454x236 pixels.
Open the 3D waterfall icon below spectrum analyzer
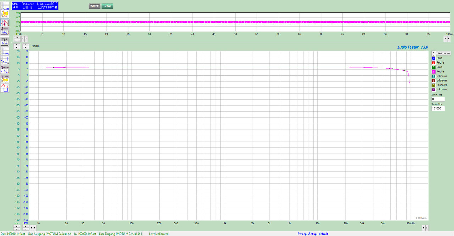coord(5,14)
